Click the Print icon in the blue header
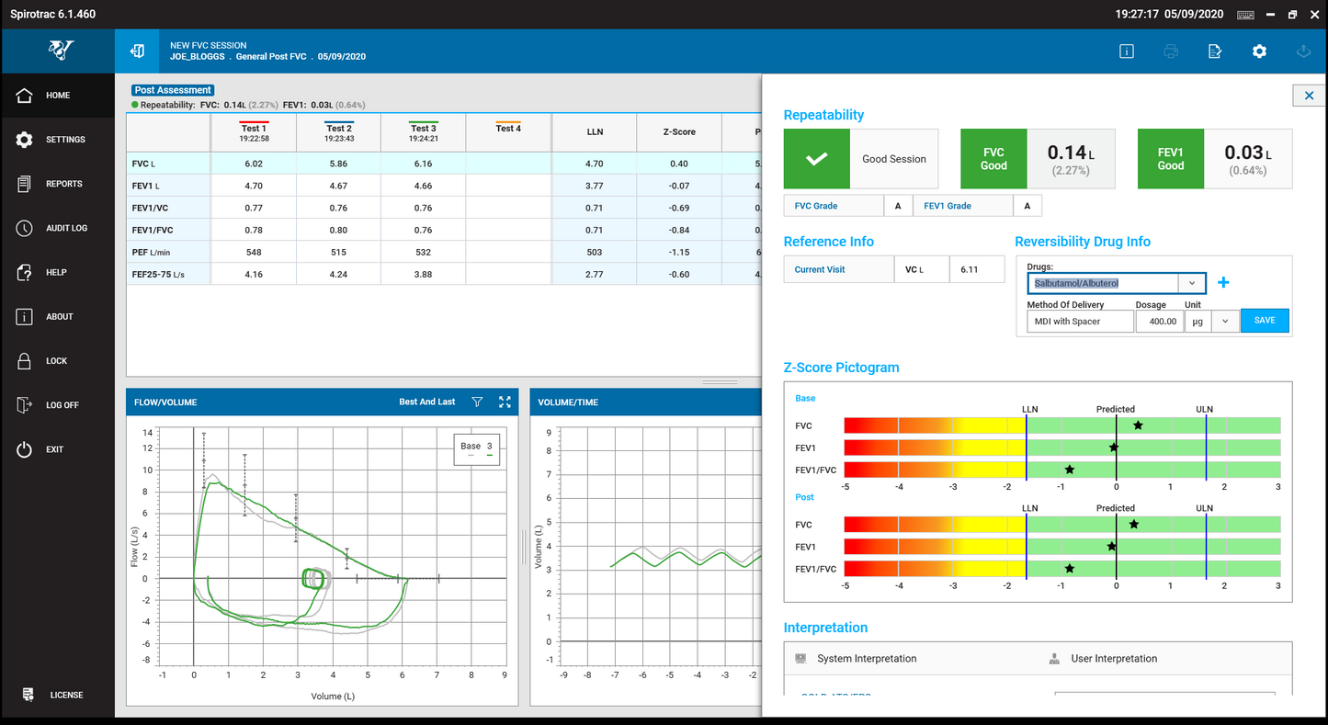1328x725 pixels. (x=1170, y=51)
